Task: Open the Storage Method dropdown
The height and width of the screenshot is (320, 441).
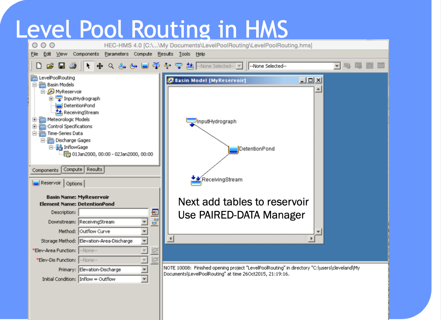Action: 144,241
